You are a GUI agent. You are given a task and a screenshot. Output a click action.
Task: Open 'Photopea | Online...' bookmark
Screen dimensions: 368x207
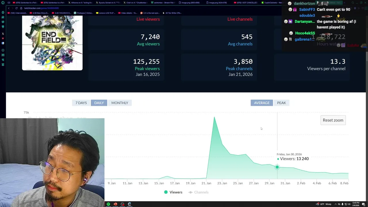84,13
